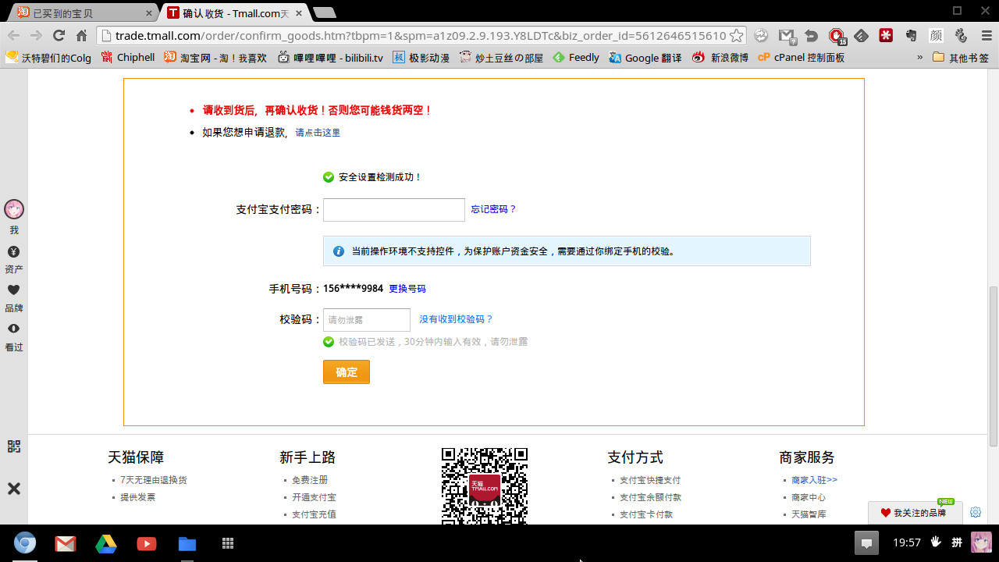
Task: Click the 忘记密码？ link
Action: (x=493, y=209)
